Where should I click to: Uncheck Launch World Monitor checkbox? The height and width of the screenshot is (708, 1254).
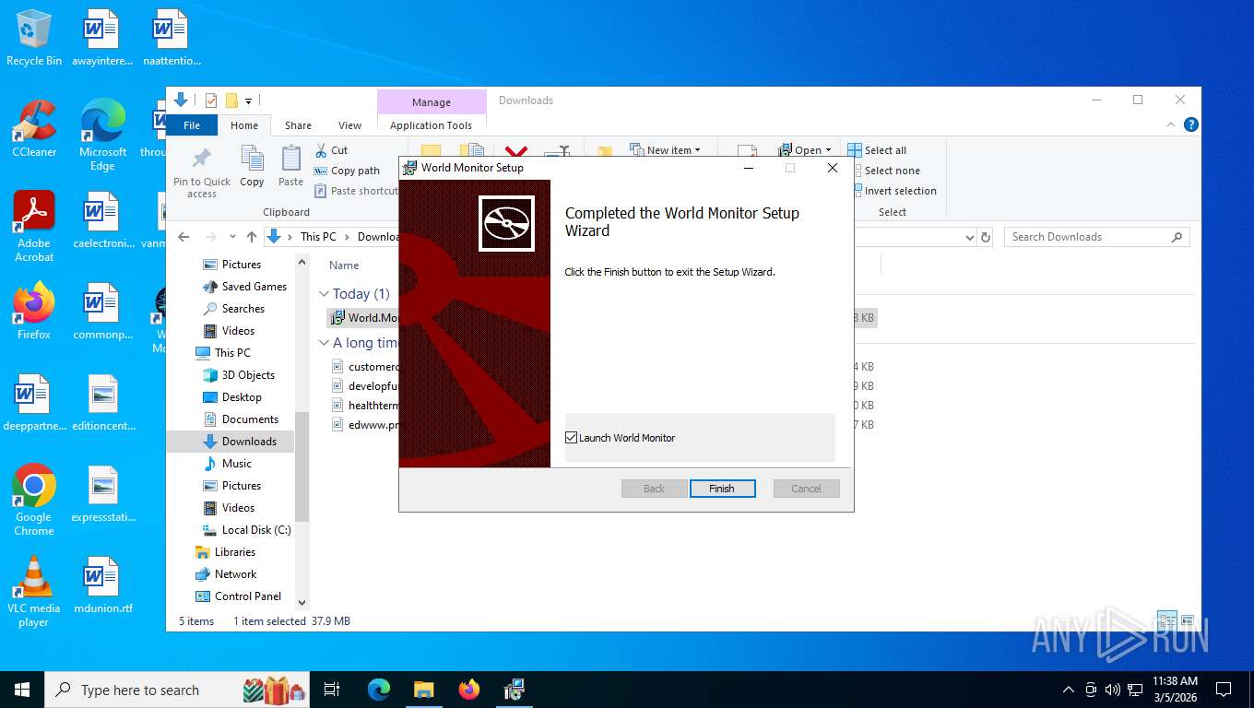(x=572, y=438)
